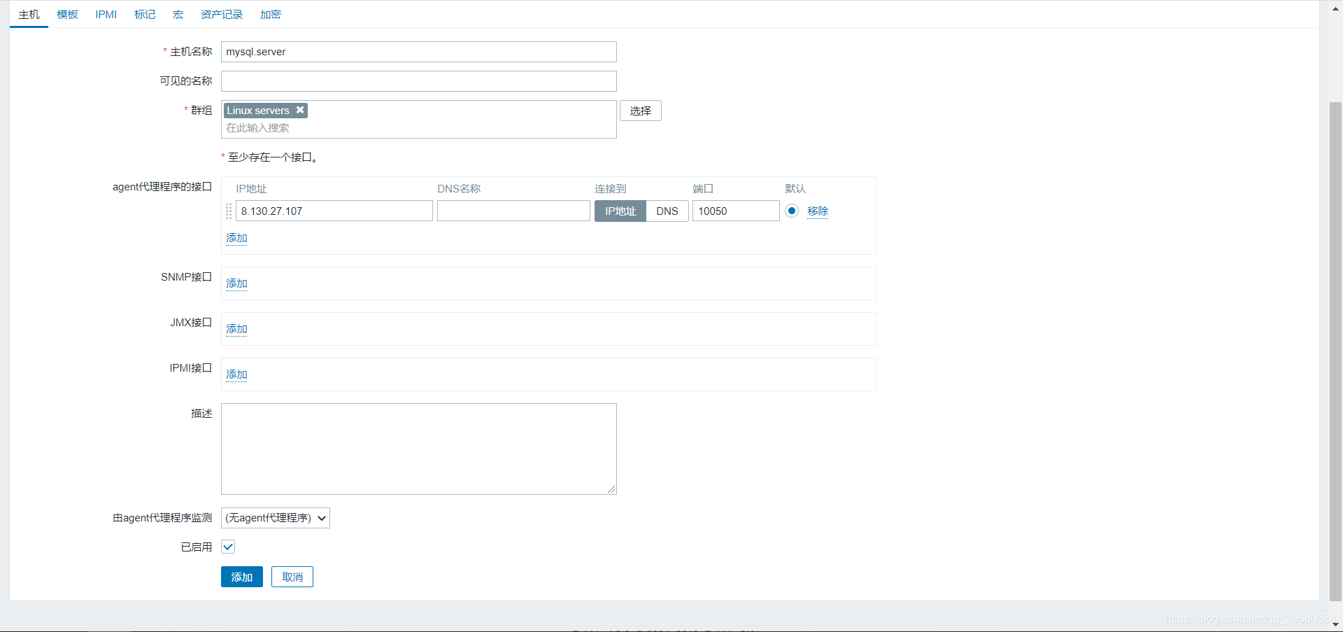The height and width of the screenshot is (632, 1343).
Task: Go to the 标记 tab
Action: 145,15
